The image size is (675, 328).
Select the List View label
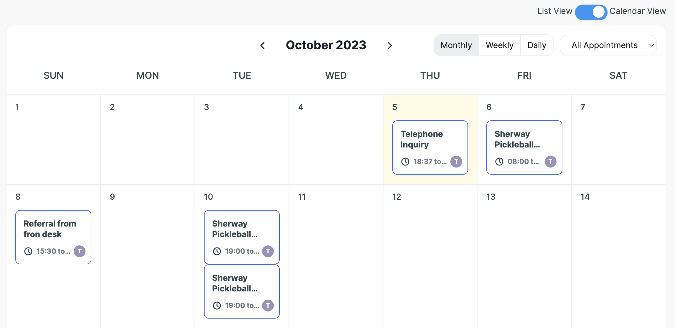[554, 11]
